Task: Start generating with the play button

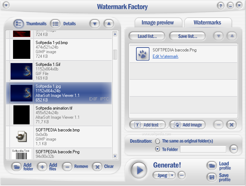Action: 139,170
